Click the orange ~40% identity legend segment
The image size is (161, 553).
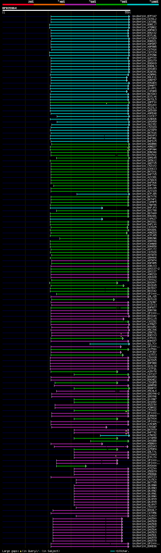49,5
